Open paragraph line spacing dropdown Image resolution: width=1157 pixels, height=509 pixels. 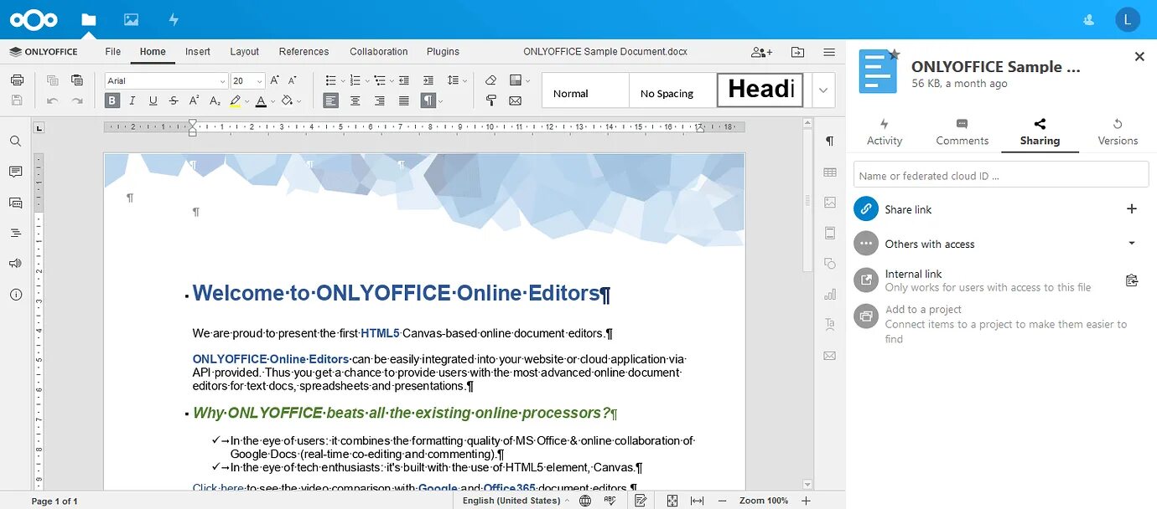pyautogui.click(x=457, y=80)
